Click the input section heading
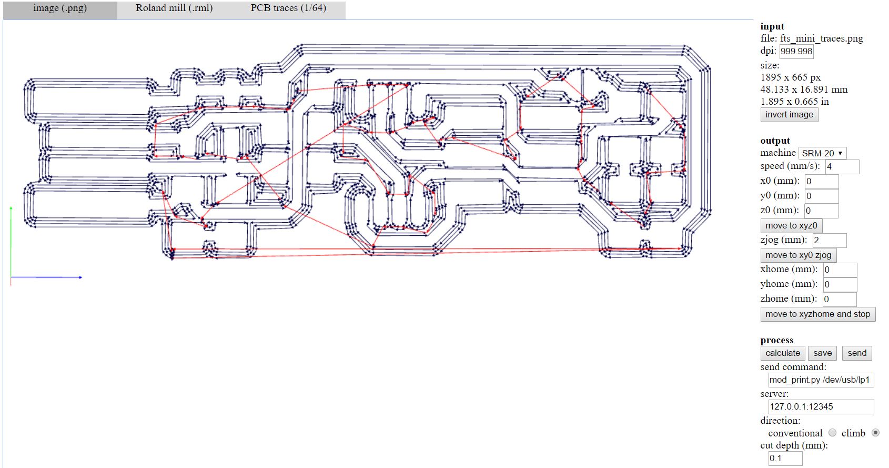 (772, 26)
